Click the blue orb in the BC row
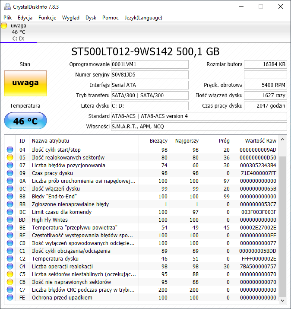291x309 pixels. [10, 212]
